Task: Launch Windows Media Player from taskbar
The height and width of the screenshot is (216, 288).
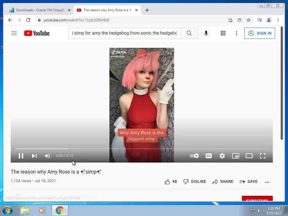Action: tap(42, 210)
